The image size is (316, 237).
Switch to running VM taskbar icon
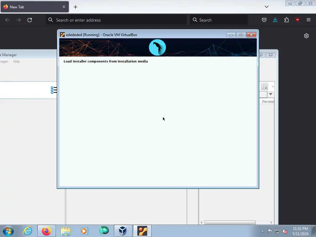point(142,231)
